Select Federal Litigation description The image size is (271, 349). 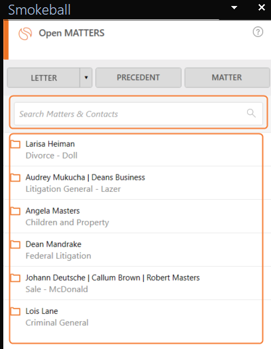pos(58,256)
